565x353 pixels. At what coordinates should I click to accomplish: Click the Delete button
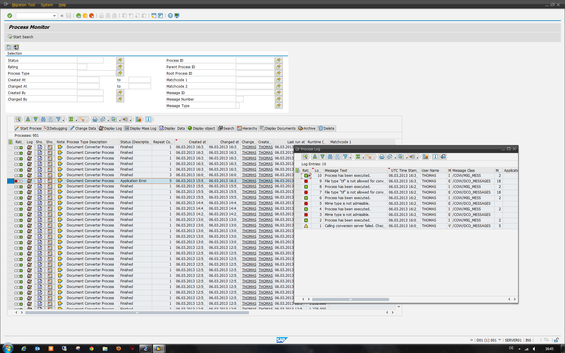point(327,128)
